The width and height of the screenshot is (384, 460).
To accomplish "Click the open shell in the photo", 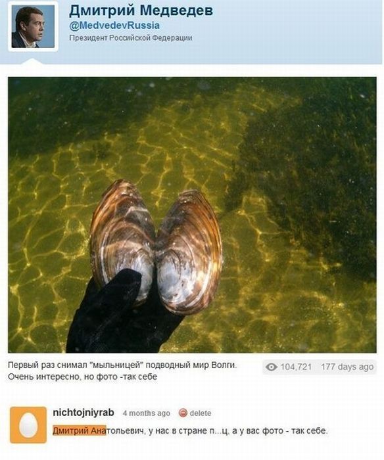I will click(156, 246).
